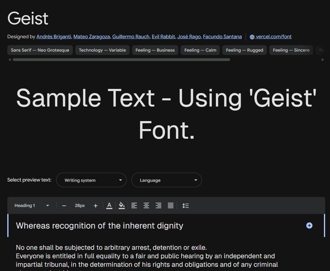Select Sans Serif — Neo Grotesque tag
Screen dimensions: 330x271
click(x=40, y=50)
